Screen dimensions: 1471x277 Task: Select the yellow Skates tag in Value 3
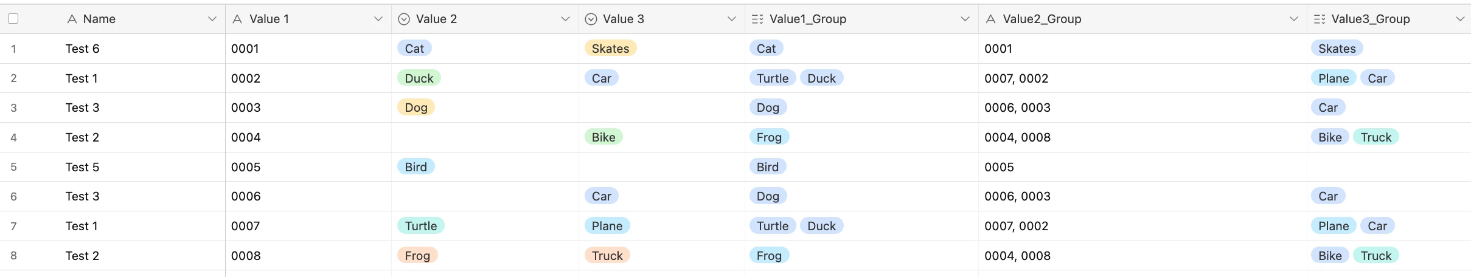click(x=610, y=49)
